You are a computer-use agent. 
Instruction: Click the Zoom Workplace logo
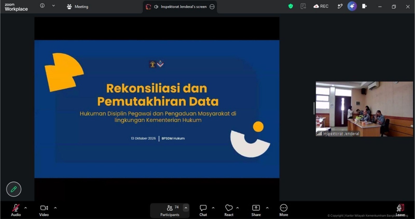tap(16, 7)
